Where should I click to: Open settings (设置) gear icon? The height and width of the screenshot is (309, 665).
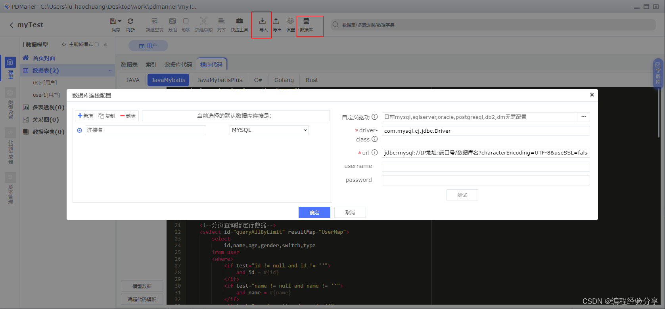pyautogui.click(x=291, y=21)
